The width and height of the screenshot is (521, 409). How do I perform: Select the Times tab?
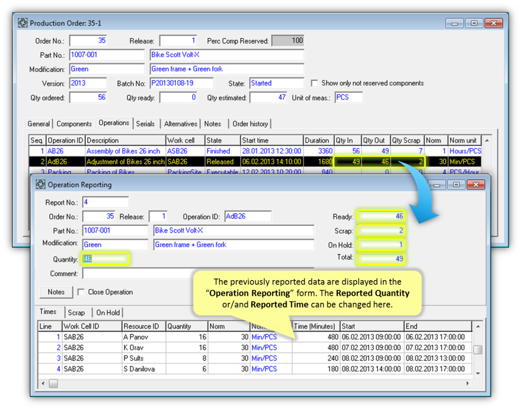point(48,311)
